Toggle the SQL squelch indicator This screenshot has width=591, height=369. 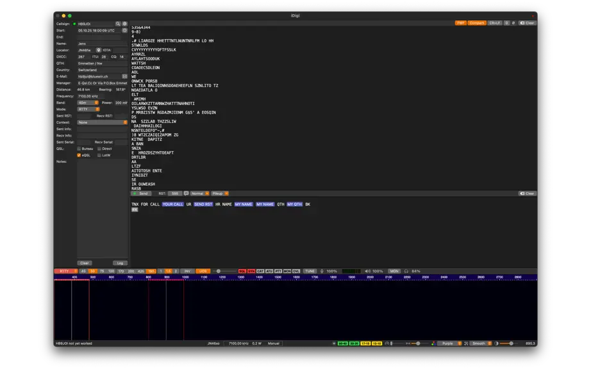[242, 271]
